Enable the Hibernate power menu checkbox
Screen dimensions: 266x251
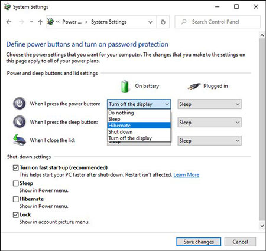pyautogui.click(x=16, y=199)
